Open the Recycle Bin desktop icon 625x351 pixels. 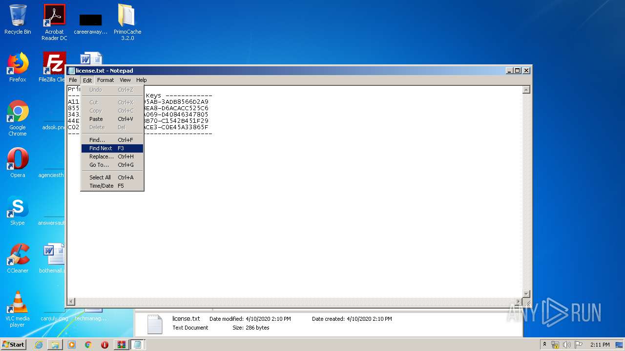pos(18,19)
